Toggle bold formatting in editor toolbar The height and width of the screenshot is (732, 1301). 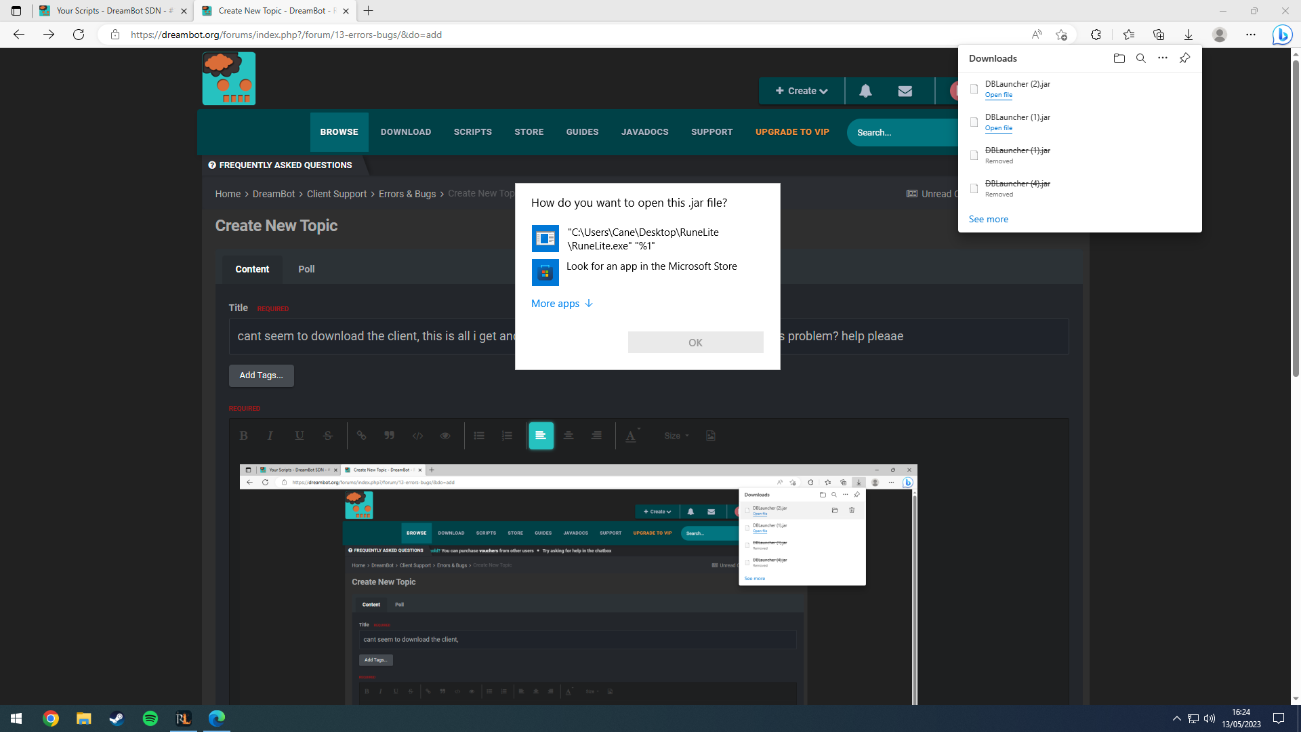(x=244, y=436)
